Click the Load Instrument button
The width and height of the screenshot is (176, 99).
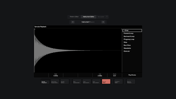pyautogui.click(x=87, y=81)
